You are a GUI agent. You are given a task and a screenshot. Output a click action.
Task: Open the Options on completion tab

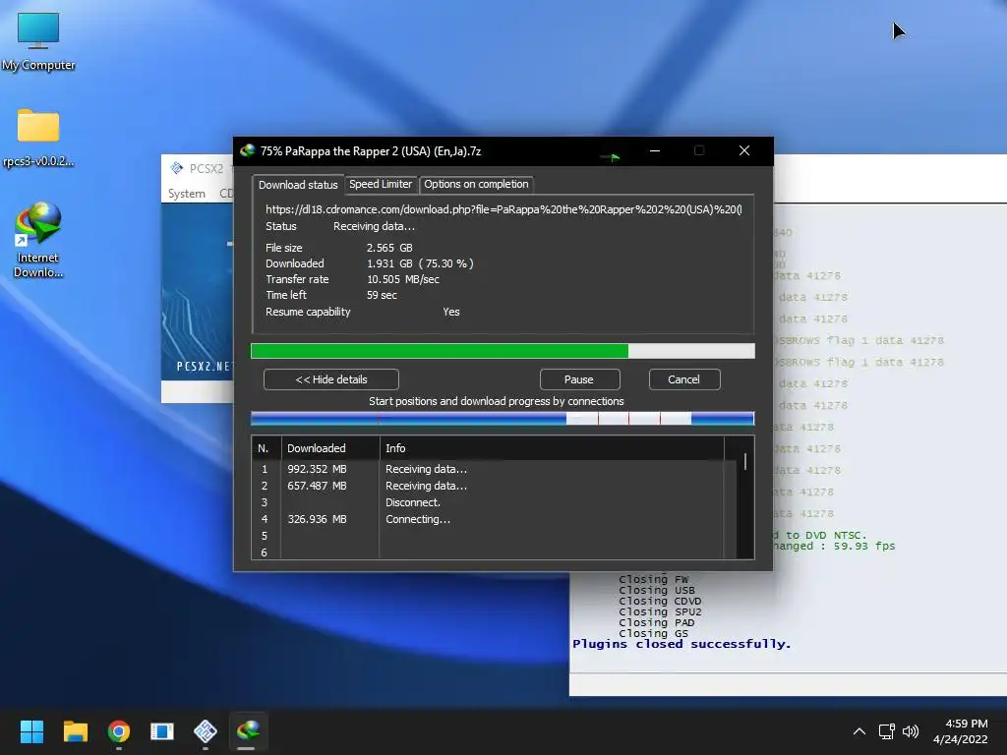[477, 184]
